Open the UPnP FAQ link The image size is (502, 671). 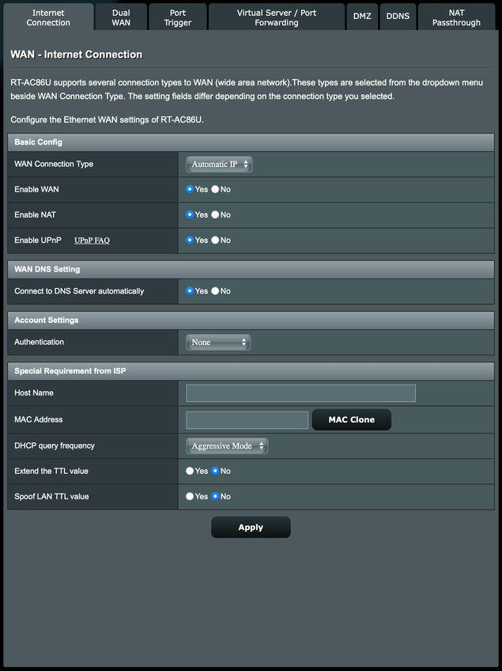click(92, 241)
